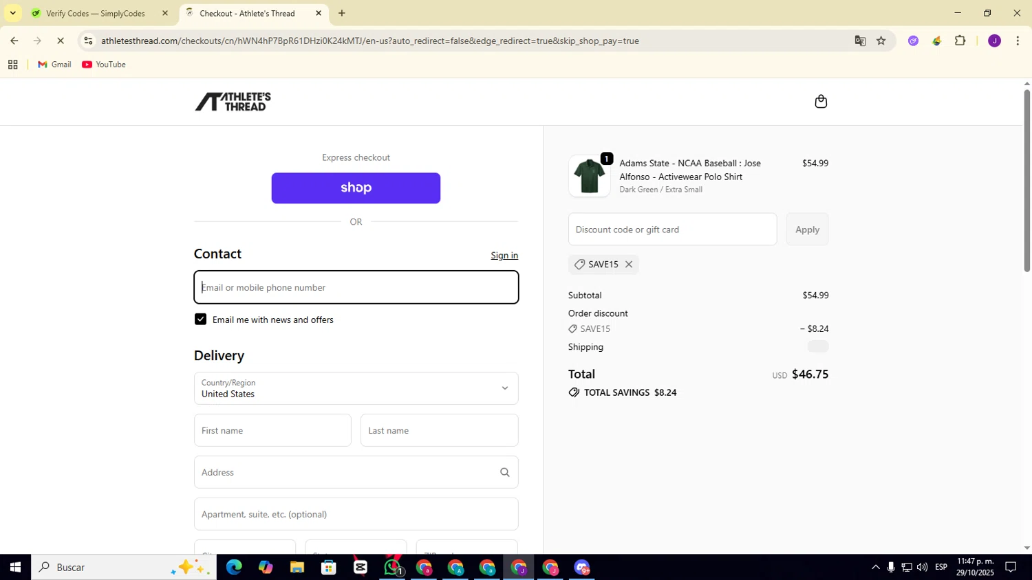The height and width of the screenshot is (580, 1032).
Task: Open the taskbar clock and date
Action: [975, 568]
